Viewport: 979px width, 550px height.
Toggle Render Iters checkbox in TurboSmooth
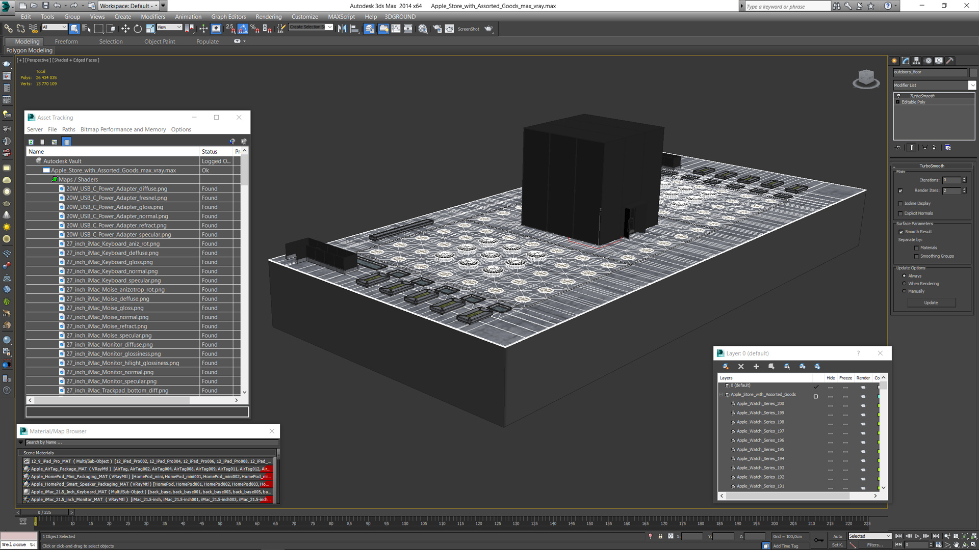coord(900,191)
